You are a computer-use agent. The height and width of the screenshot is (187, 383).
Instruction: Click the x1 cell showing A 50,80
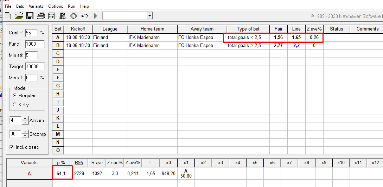[186, 174]
